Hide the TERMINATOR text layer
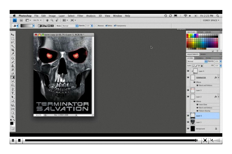The width and height of the screenshot is (232, 154). 188,77
